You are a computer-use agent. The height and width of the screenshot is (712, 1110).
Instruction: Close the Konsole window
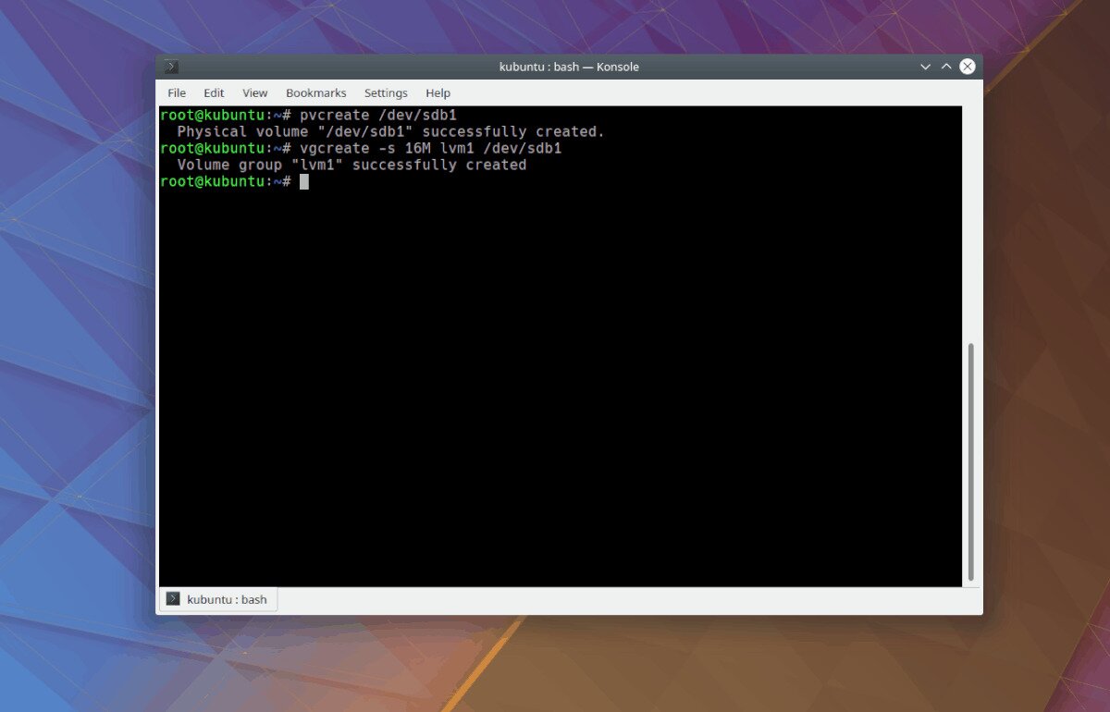click(x=967, y=66)
